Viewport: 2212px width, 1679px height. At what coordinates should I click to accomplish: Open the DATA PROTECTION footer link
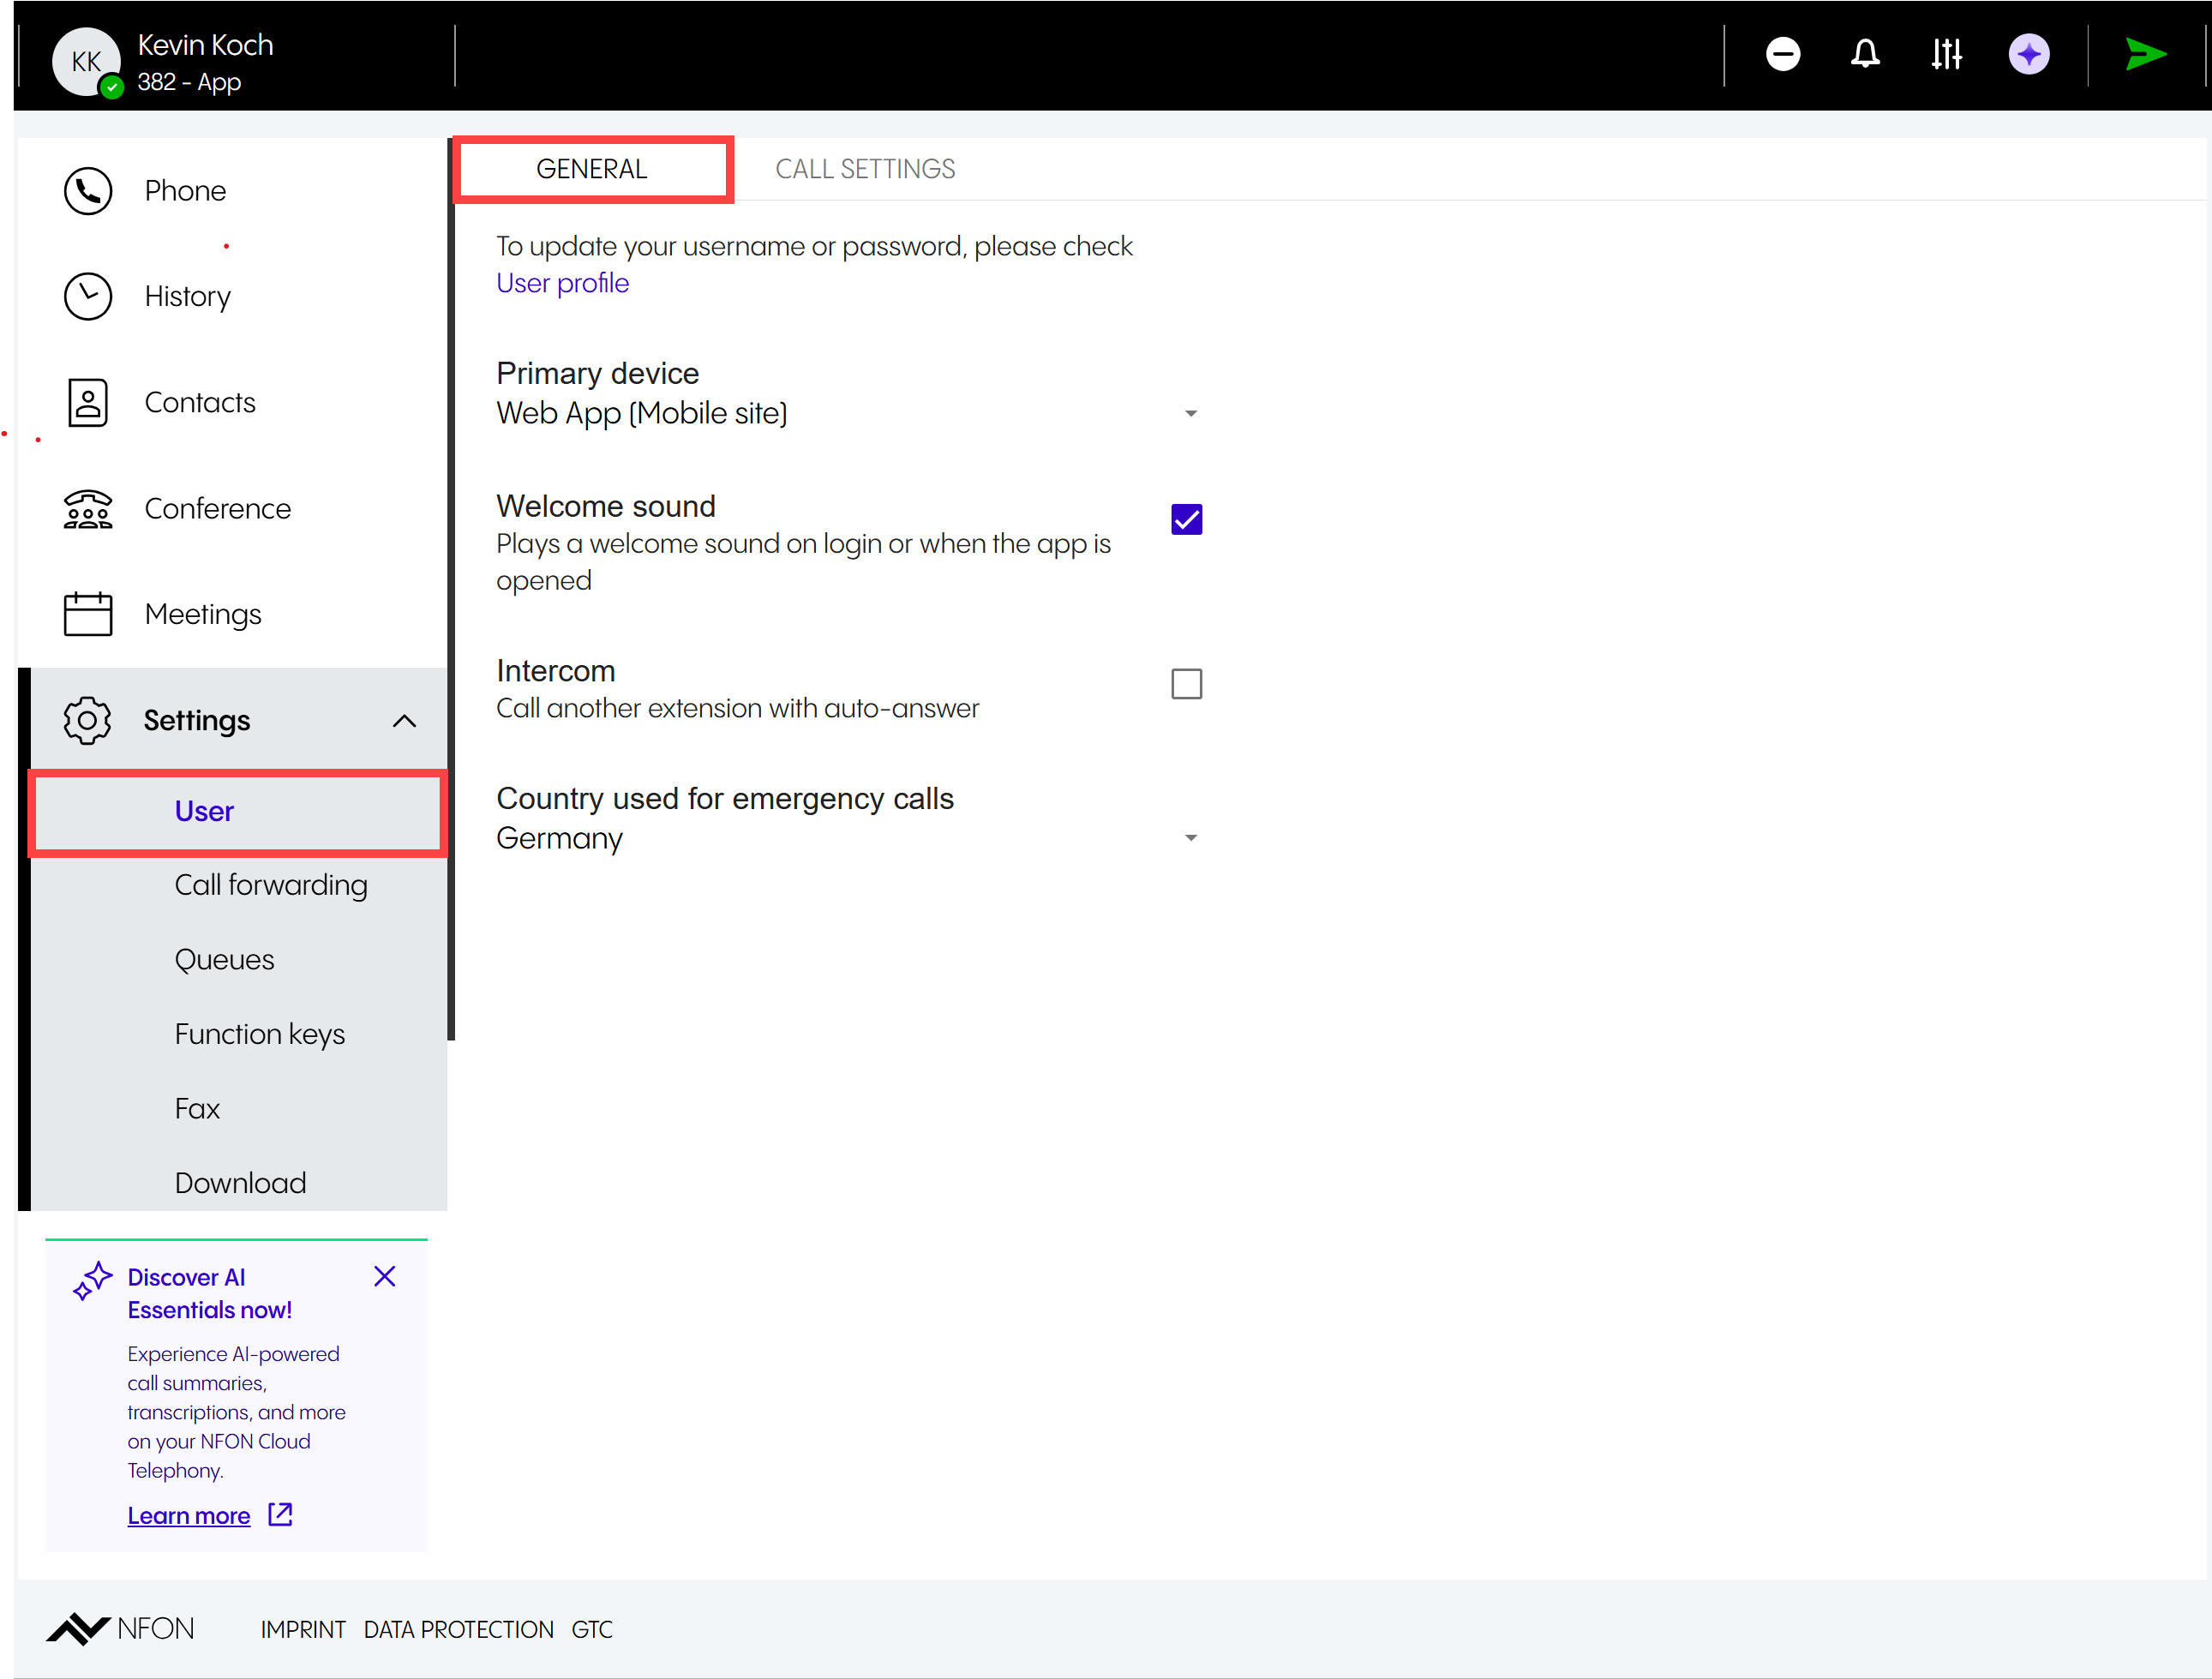458,1630
